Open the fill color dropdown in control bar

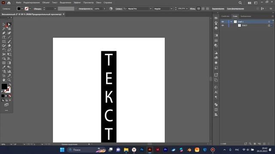tap(22, 9)
